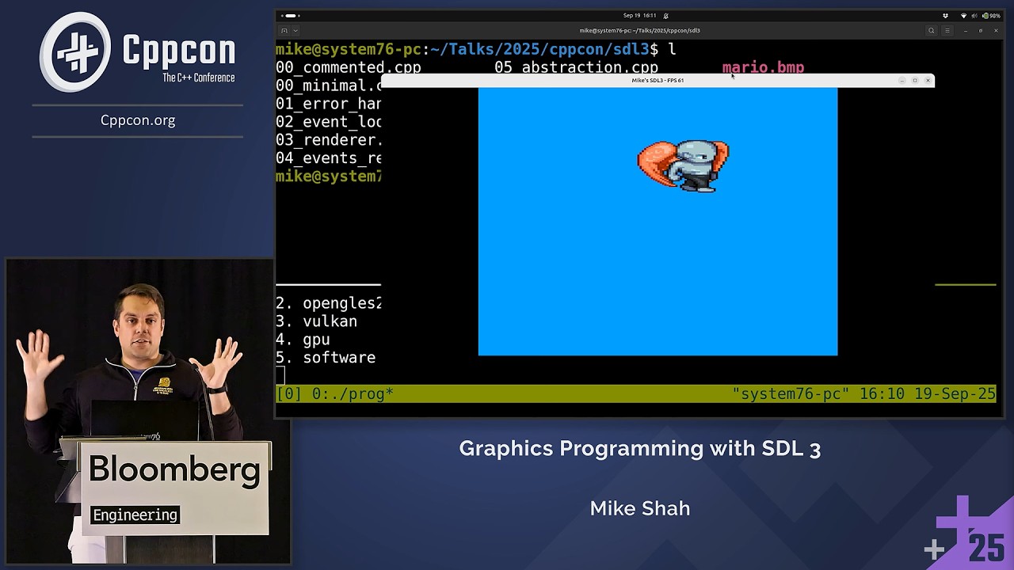The image size is (1014, 570).
Task: Open battery indicator showing 98%
Action: point(991,16)
